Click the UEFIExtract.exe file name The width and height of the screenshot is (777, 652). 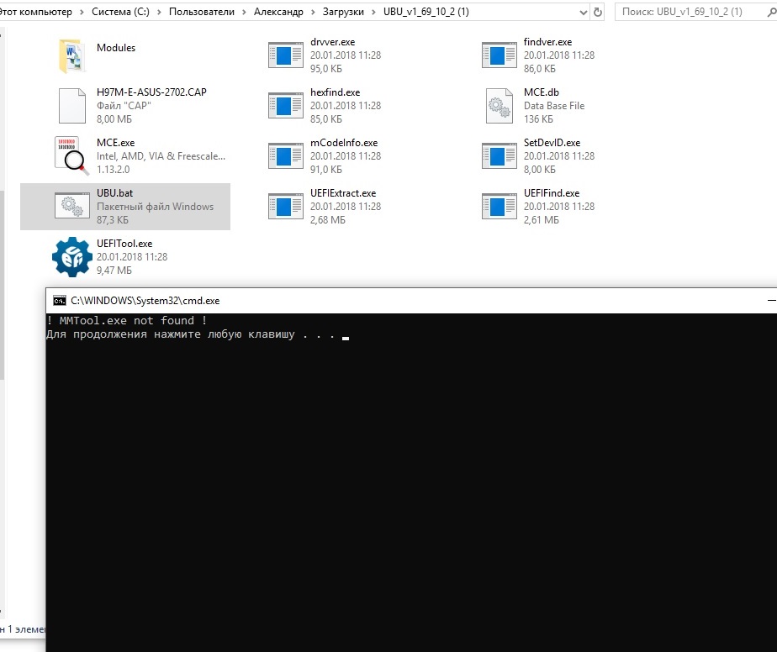(x=343, y=193)
